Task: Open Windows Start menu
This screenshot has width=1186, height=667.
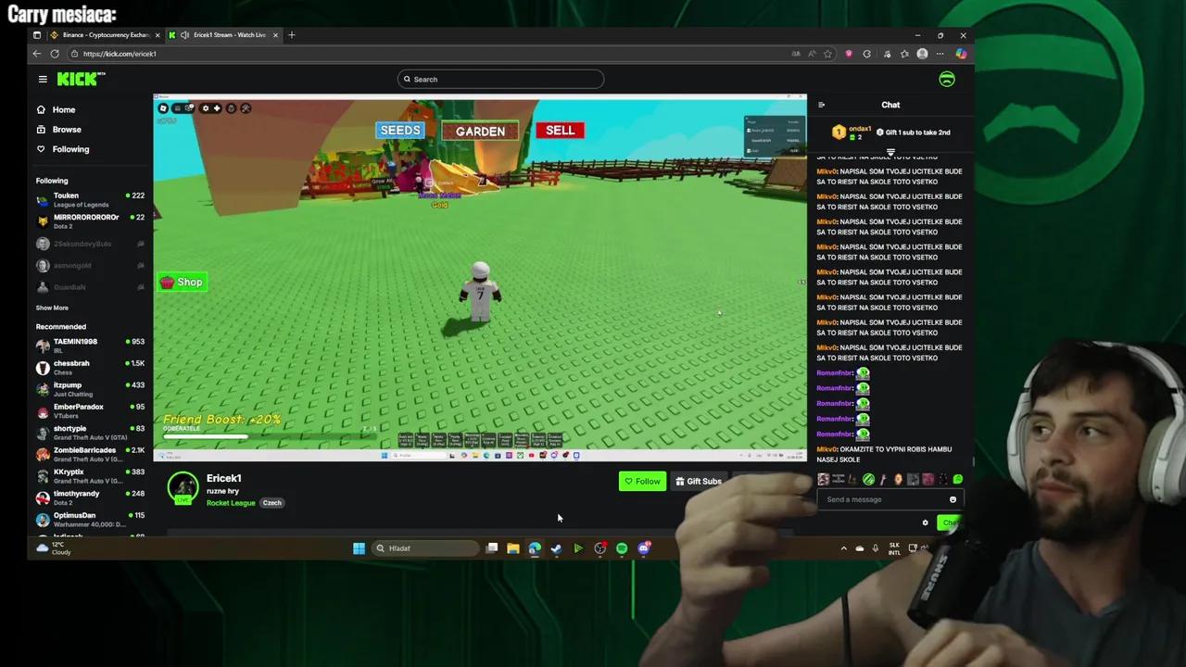Action: click(359, 548)
